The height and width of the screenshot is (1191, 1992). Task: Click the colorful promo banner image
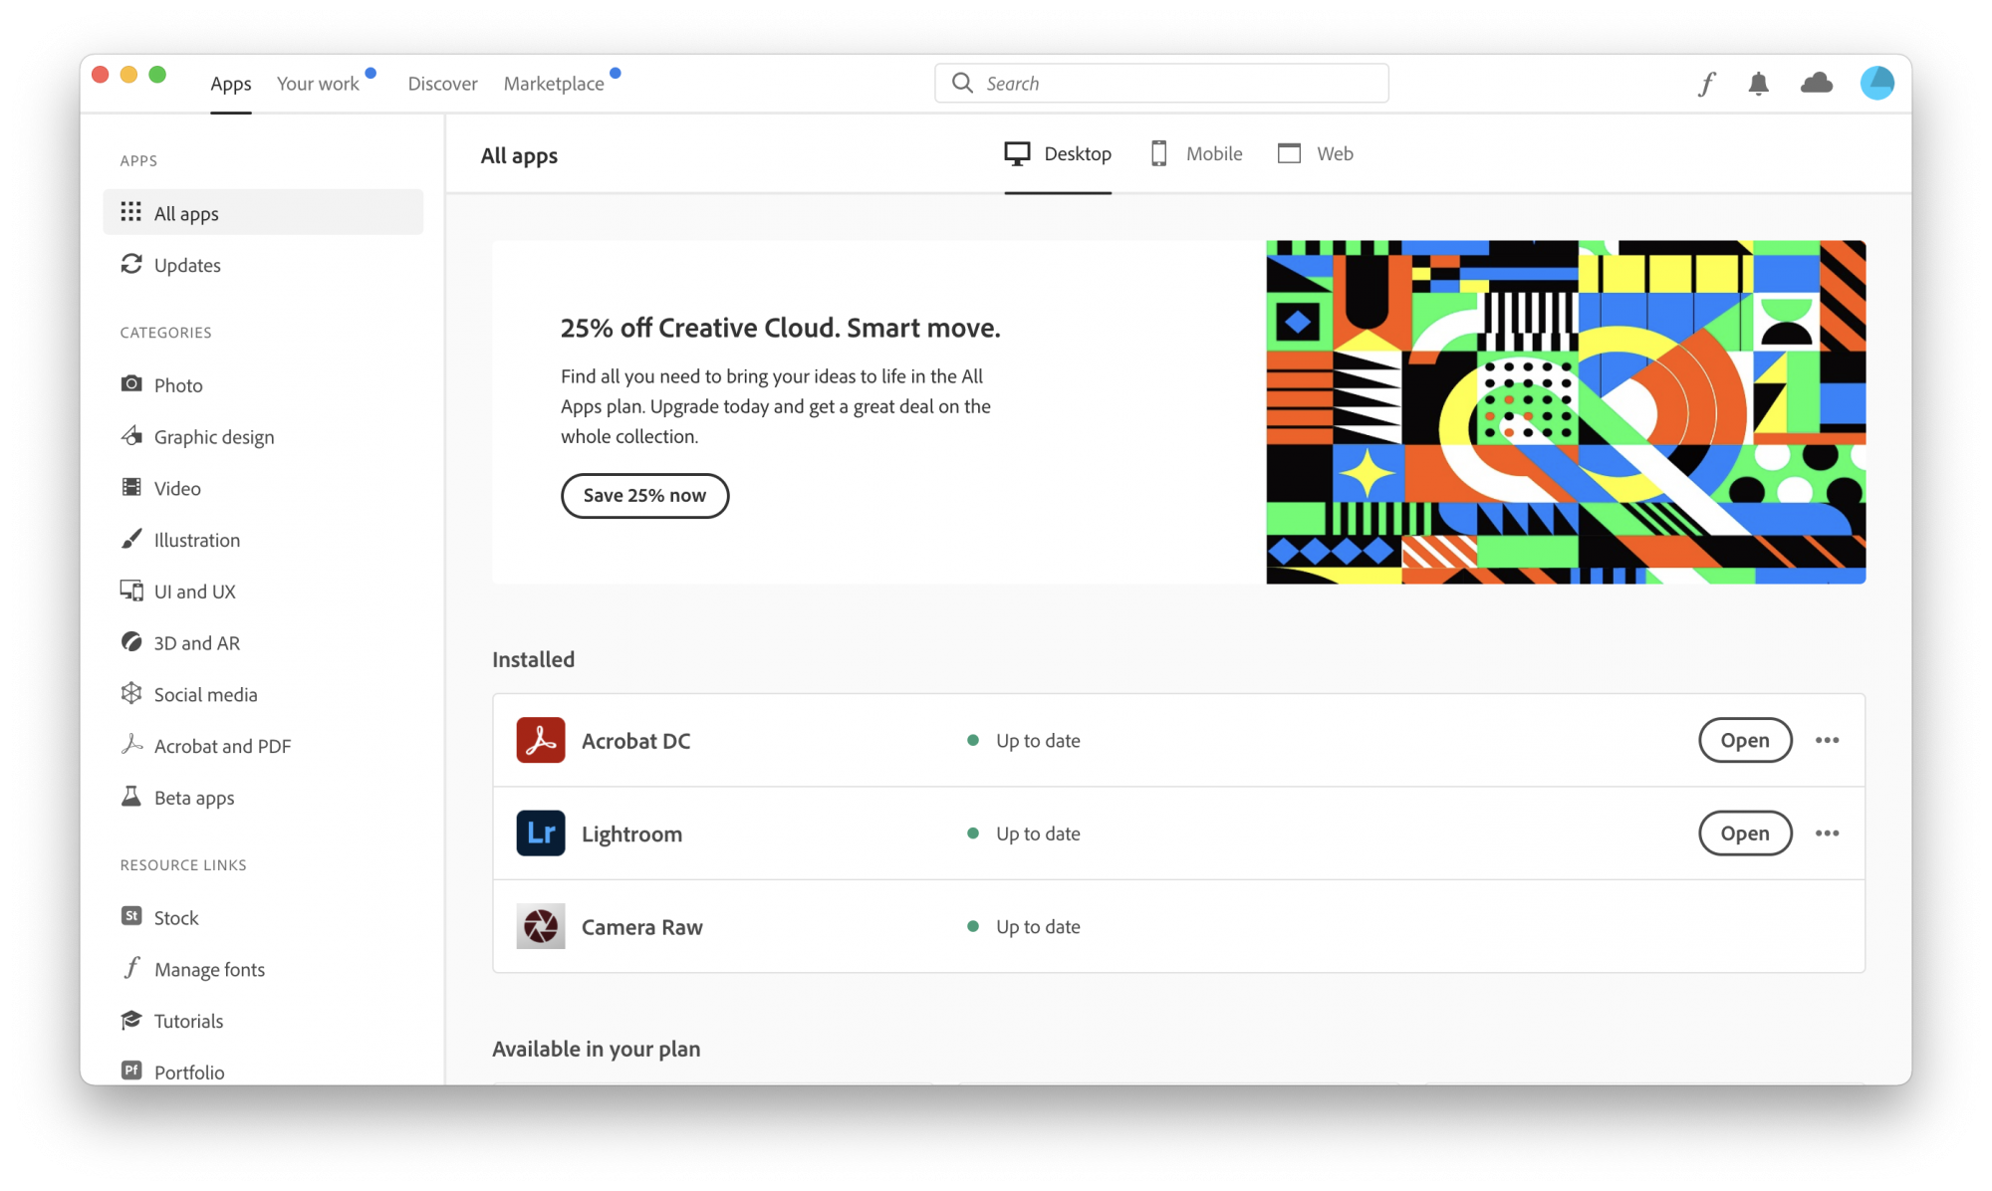click(1566, 412)
